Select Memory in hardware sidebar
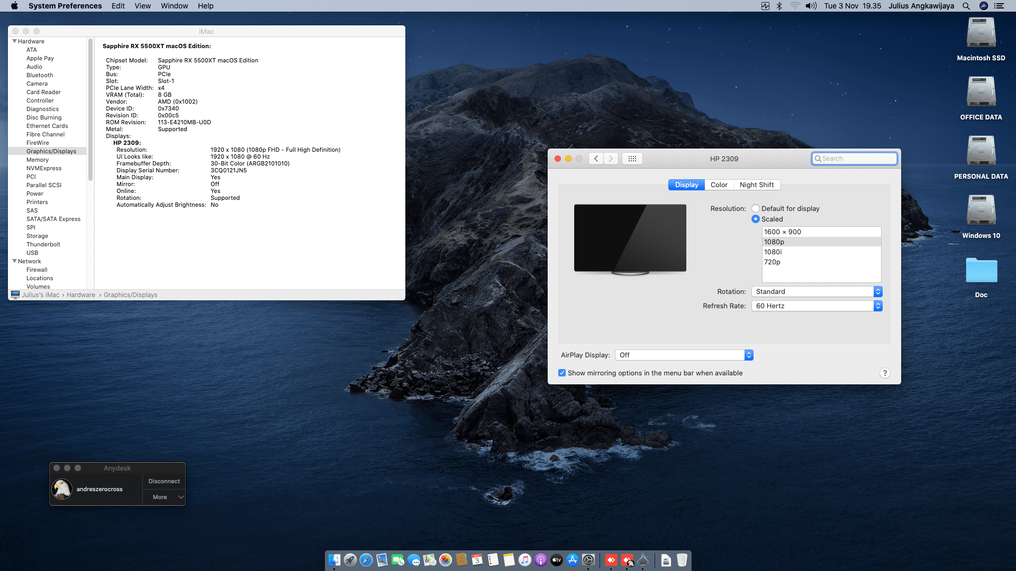 tap(38, 160)
